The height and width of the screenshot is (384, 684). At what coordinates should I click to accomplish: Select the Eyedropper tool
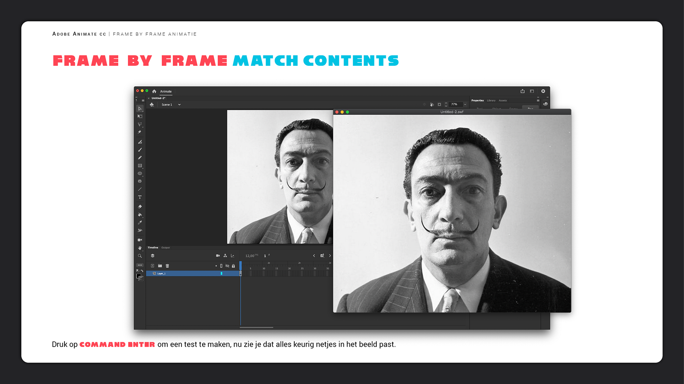(140, 223)
